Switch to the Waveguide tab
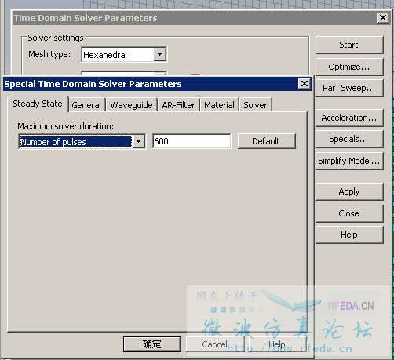Screen dimensions: 394x360 point(131,105)
